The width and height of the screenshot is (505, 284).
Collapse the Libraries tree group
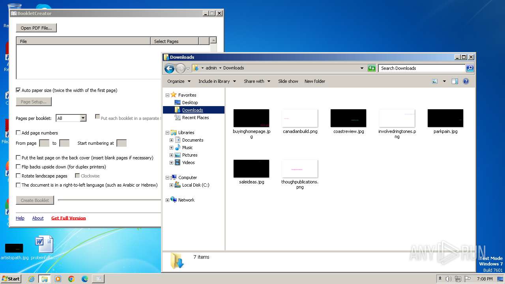coord(167,133)
